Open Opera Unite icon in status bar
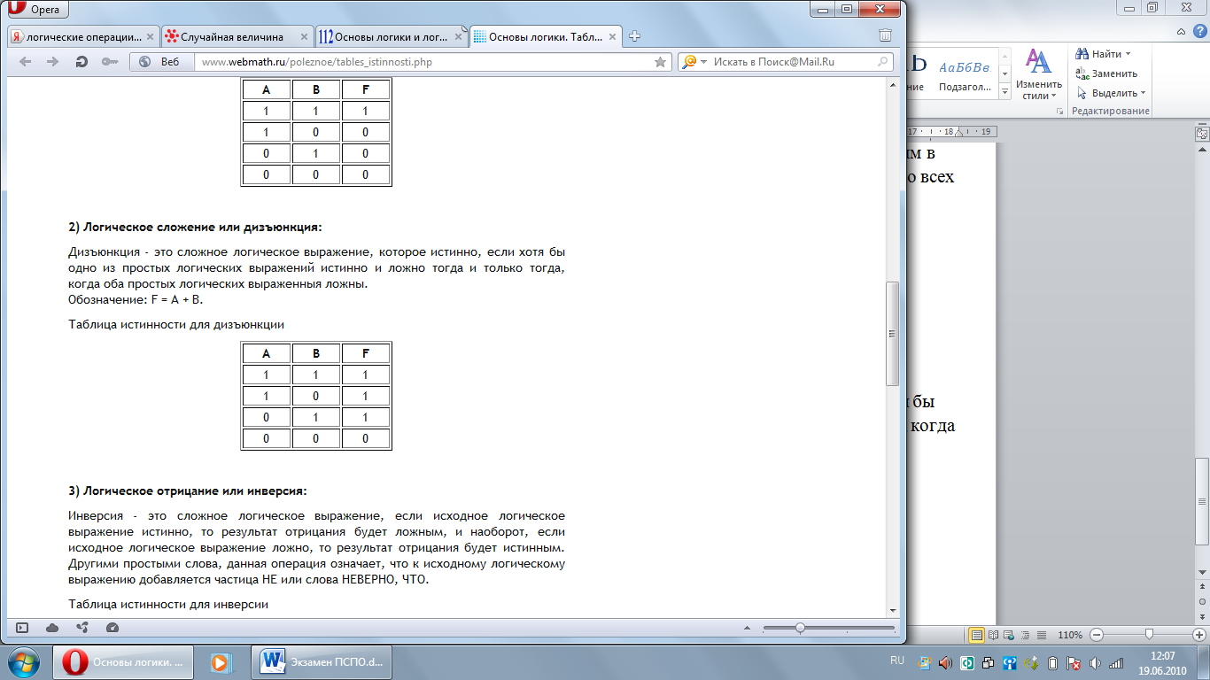 pos(82,628)
